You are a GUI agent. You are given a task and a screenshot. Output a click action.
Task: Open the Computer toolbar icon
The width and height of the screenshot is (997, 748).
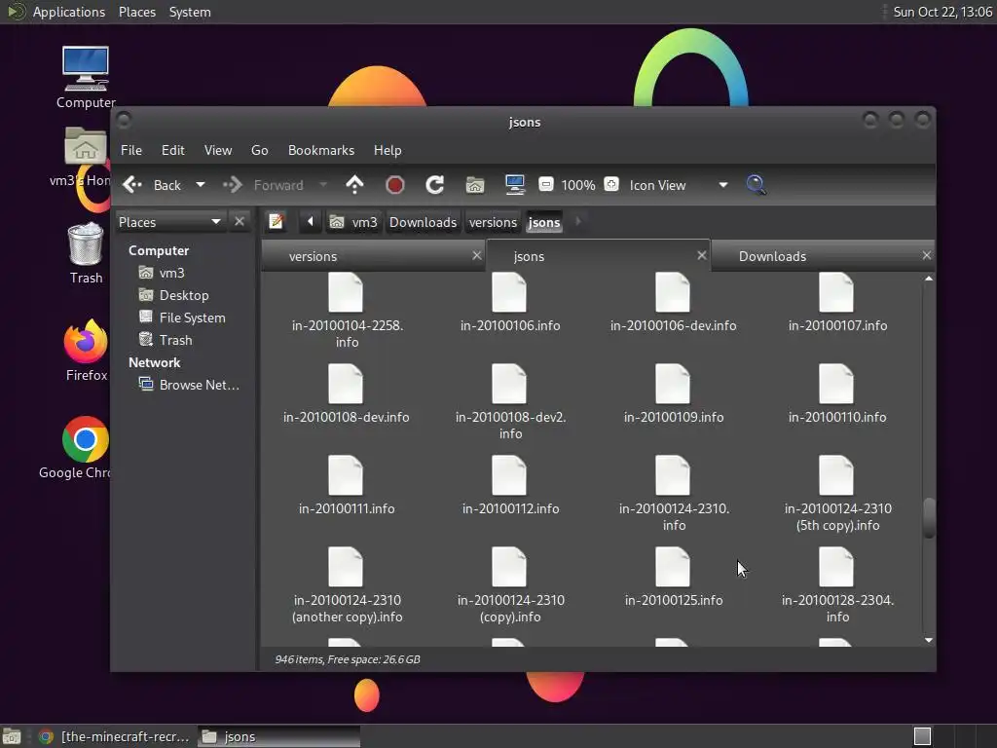point(514,185)
